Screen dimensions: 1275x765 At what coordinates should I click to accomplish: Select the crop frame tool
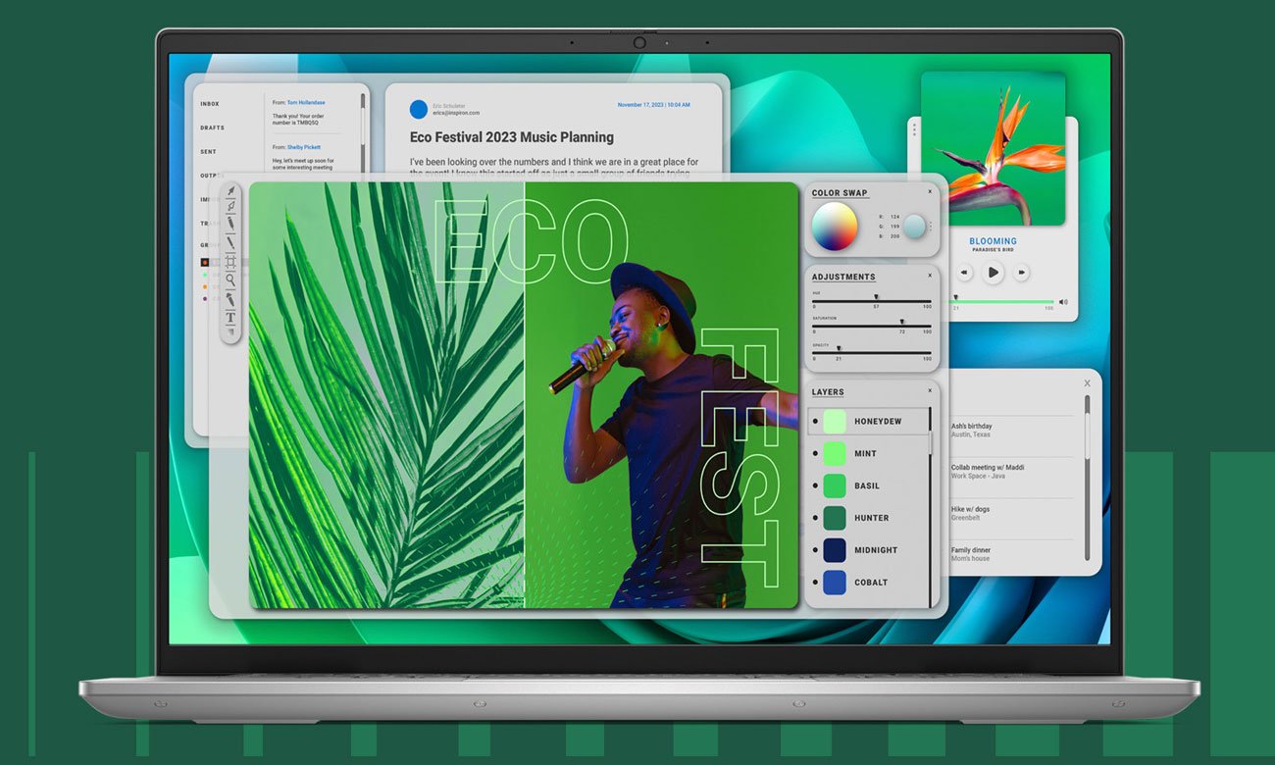tap(230, 261)
